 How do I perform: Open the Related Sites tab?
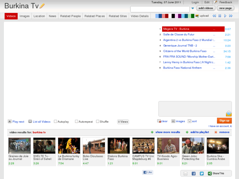click(x=118, y=16)
